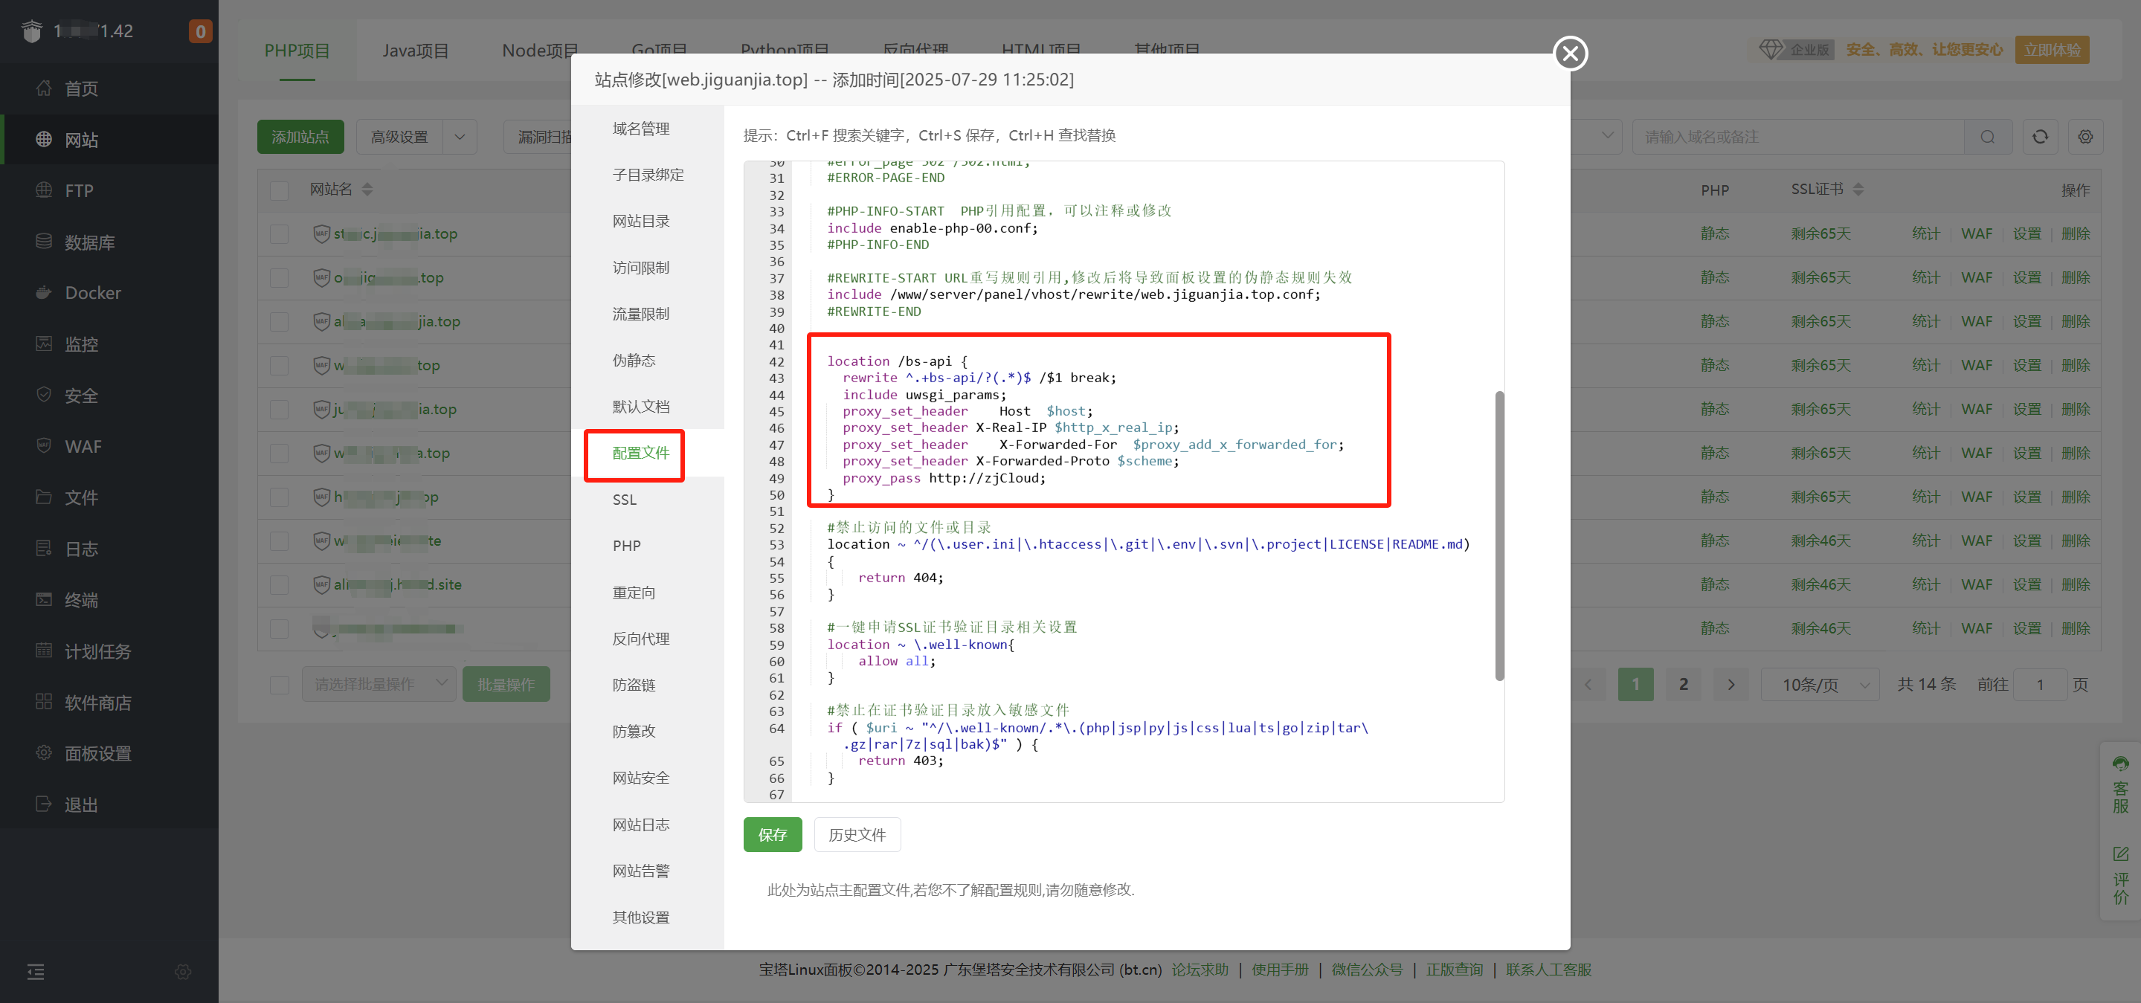Open the 终端 terminal icon
The height and width of the screenshot is (1003, 2141).
pyautogui.click(x=44, y=599)
